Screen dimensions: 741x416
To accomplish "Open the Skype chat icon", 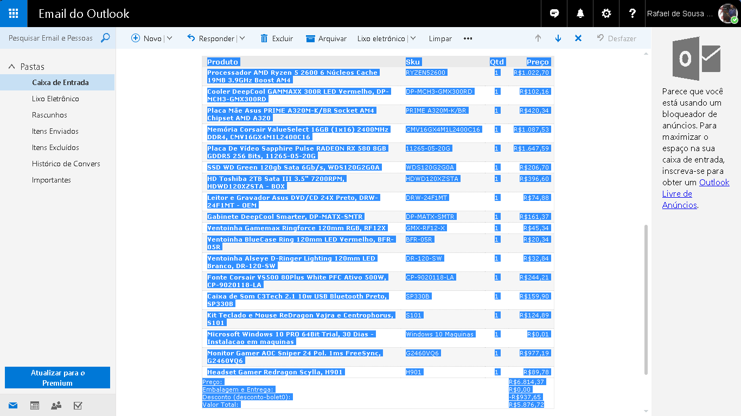I will coord(554,14).
